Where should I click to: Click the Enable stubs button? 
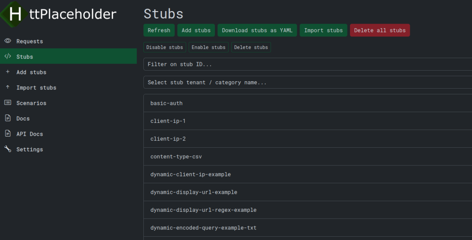tap(209, 47)
